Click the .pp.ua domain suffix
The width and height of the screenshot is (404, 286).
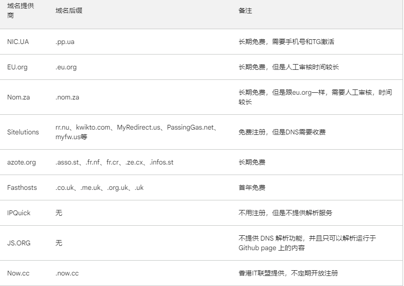(x=65, y=42)
